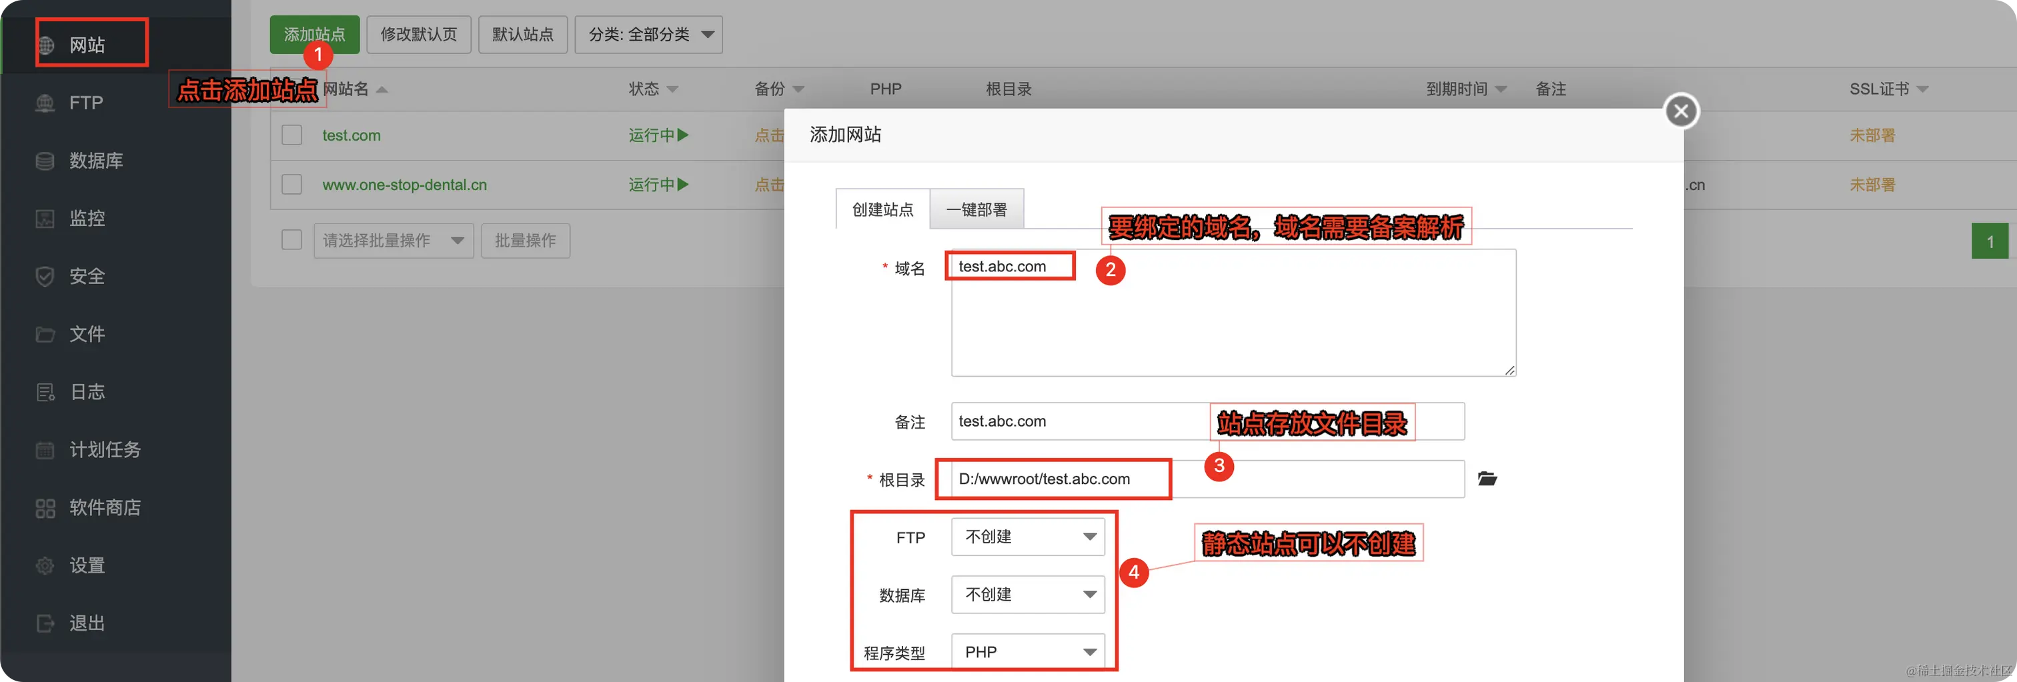Screen dimensions: 2017x682
Task: Open the 文件 file manager icon
Action: tap(87, 333)
